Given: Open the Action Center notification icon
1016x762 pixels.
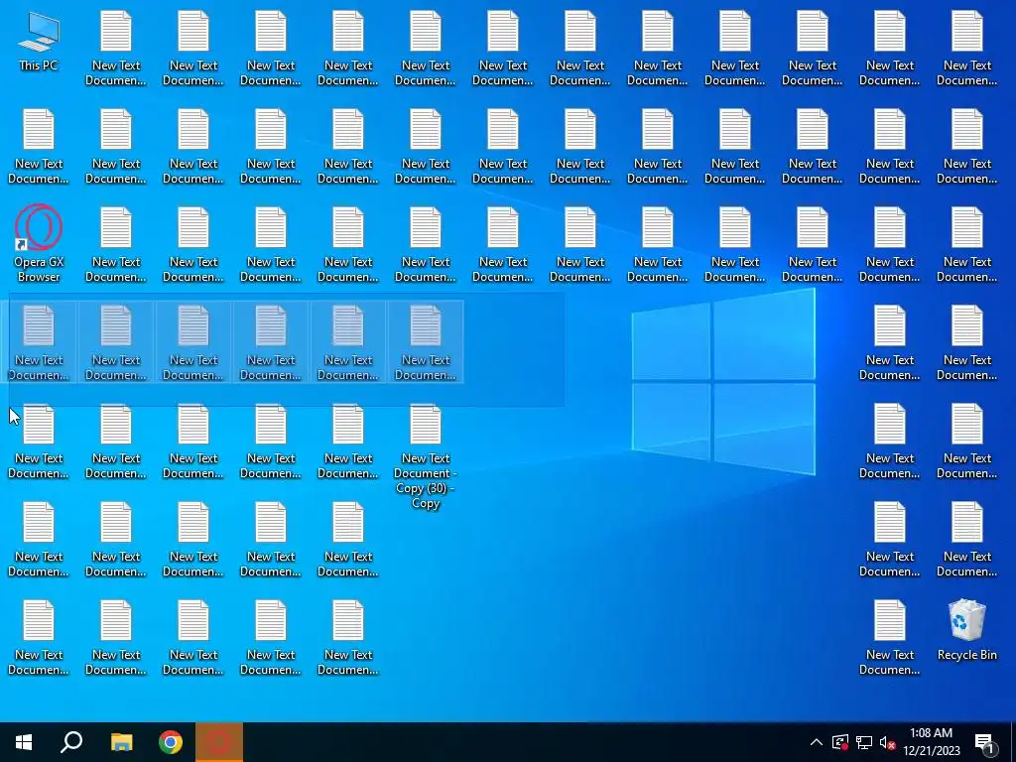Looking at the screenshot, I should [x=984, y=743].
